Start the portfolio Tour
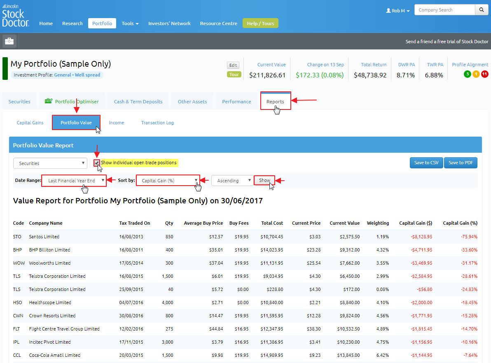The height and width of the screenshot is (363, 491). pos(234,74)
